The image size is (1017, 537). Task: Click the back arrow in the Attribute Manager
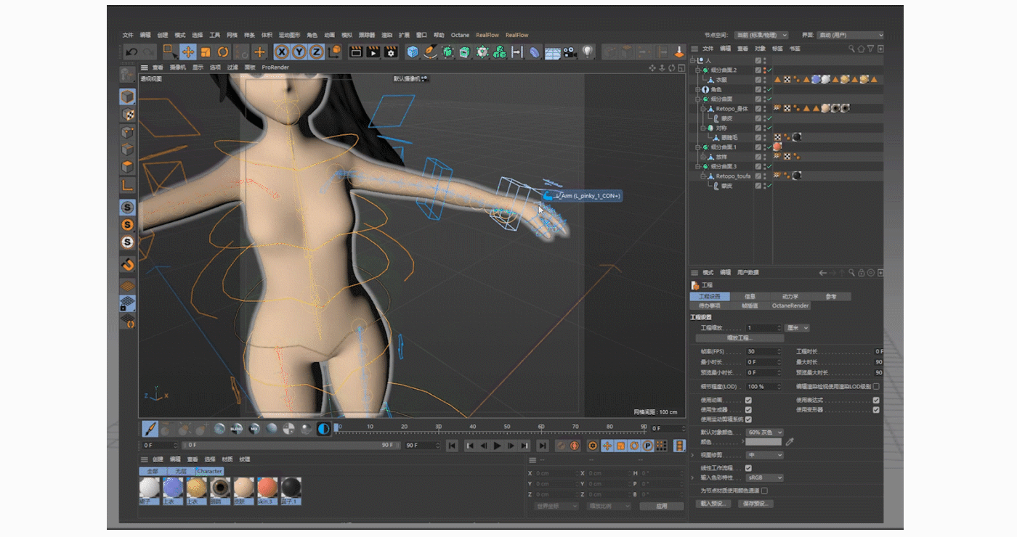[823, 273]
